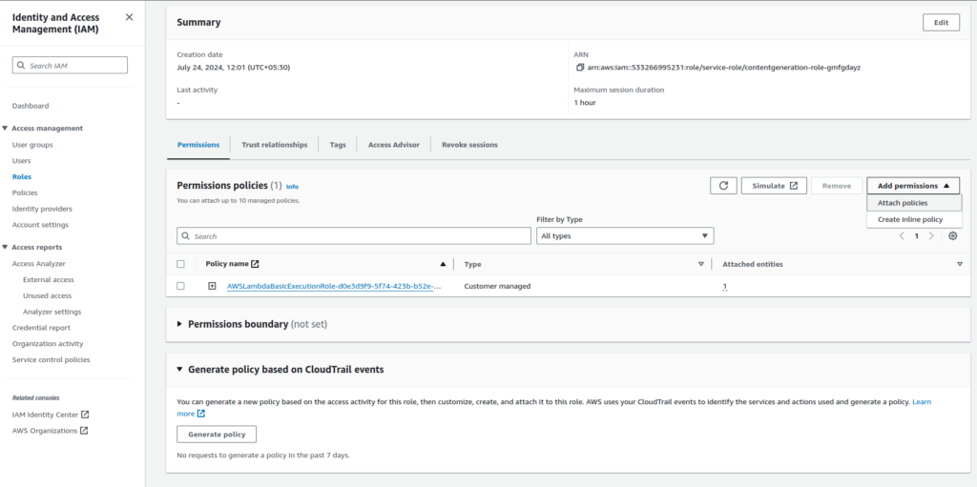Viewport: 977px width, 487px height.
Task: Open table preferences gear icon
Action: 953,236
